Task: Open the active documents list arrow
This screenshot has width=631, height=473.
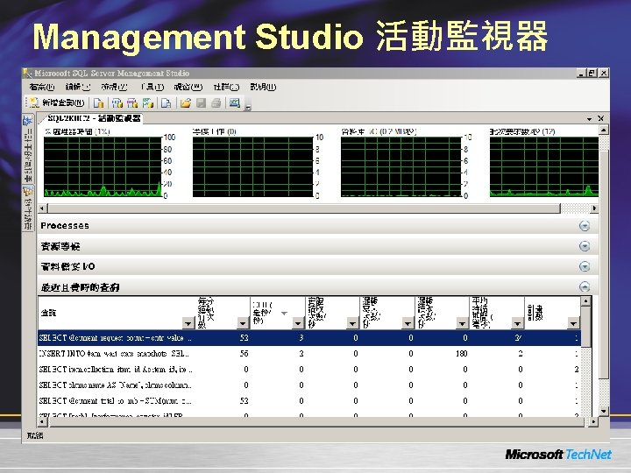Action: click(x=589, y=118)
